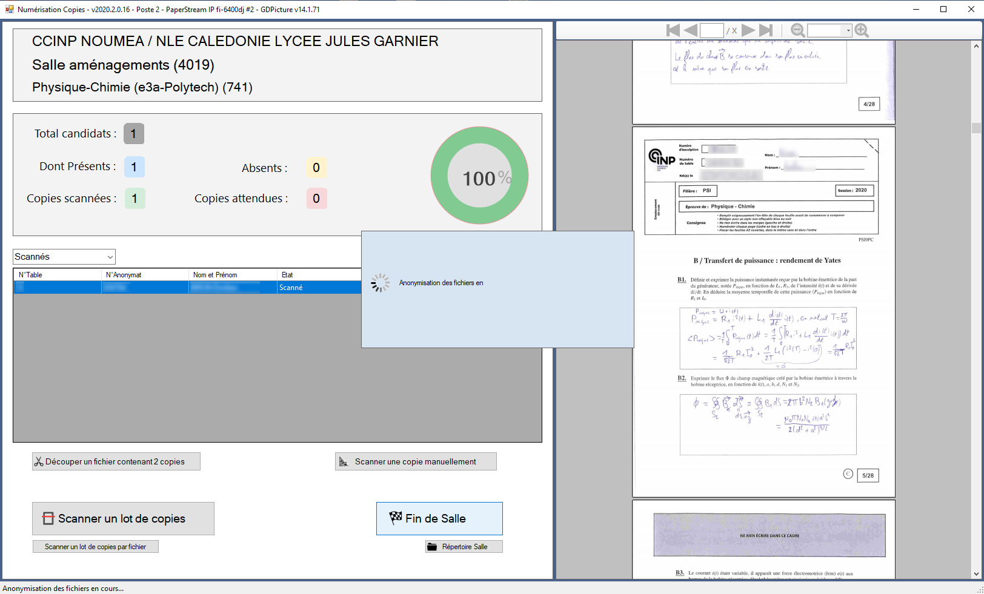The height and width of the screenshot is (594, 984).
Task: Go to previous page in viewer
Action: 691,30
